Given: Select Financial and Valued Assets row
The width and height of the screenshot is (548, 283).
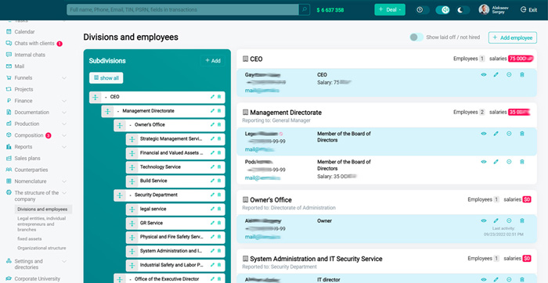Looking at the screenshot, I should [x=175, y=153].
